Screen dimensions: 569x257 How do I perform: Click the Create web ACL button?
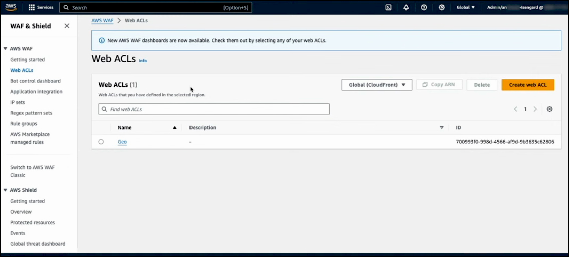[528, 85]
